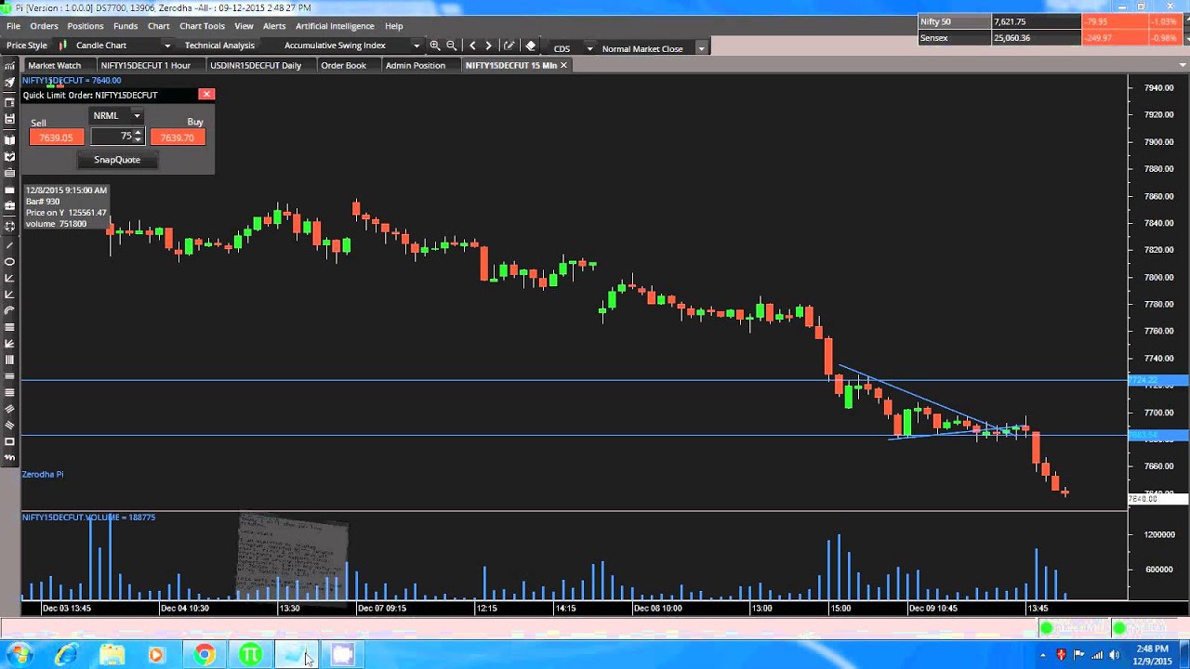Click the zoom out magnifier icon
The image size is (1190, 669).
click(451, 46)
